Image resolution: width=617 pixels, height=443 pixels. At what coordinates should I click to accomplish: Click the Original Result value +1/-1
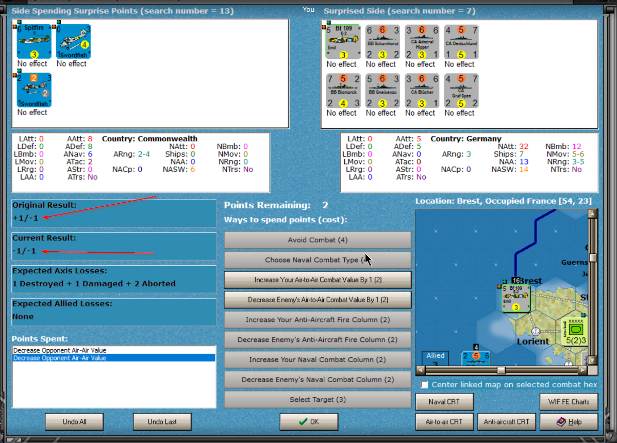[25, 218]
